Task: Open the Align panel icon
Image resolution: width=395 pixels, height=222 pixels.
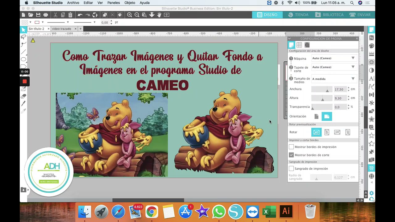Action: 372,95
